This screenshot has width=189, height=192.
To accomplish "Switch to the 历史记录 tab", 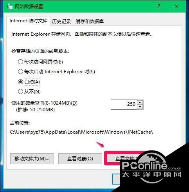I will click(61, 22).
